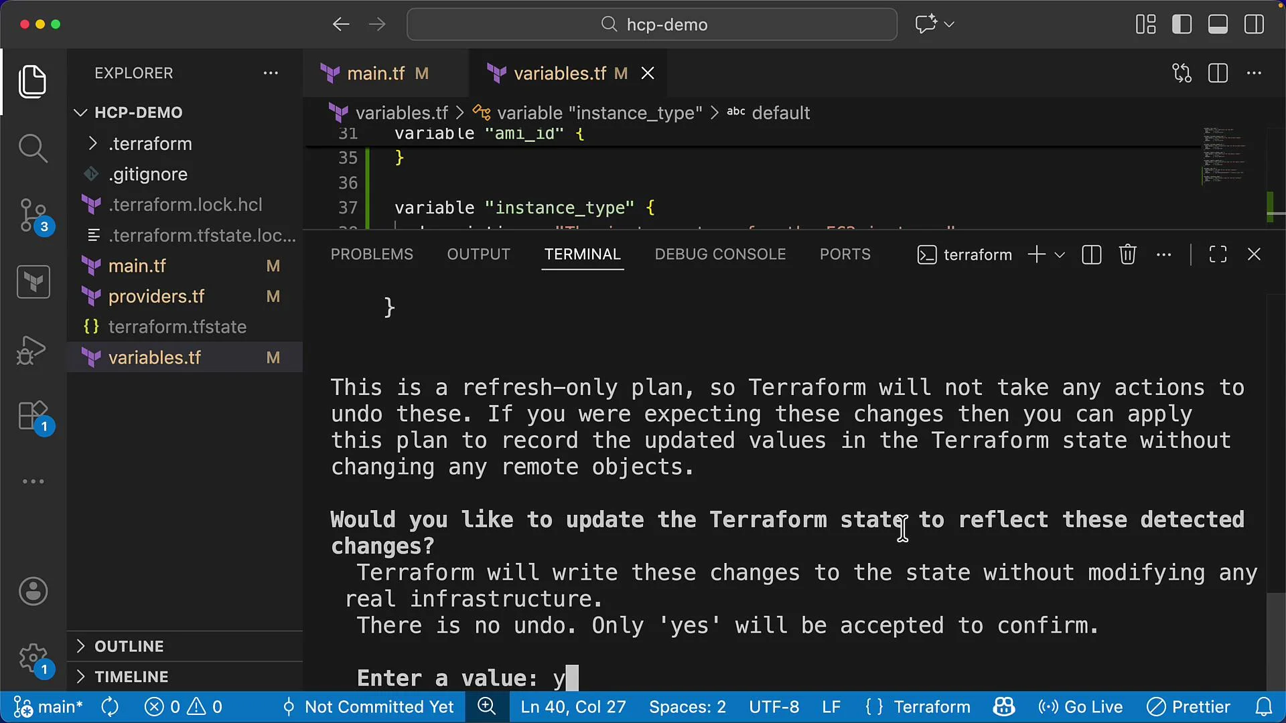Image resolution: width=1286 pixels, height=723 pixels.
Task: Open editor More Actions ellipsis menu
Action: (1255, 73)
